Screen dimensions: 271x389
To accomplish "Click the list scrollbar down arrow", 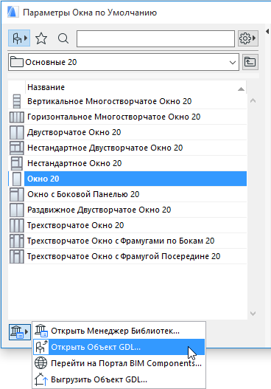I will point(253,314).
